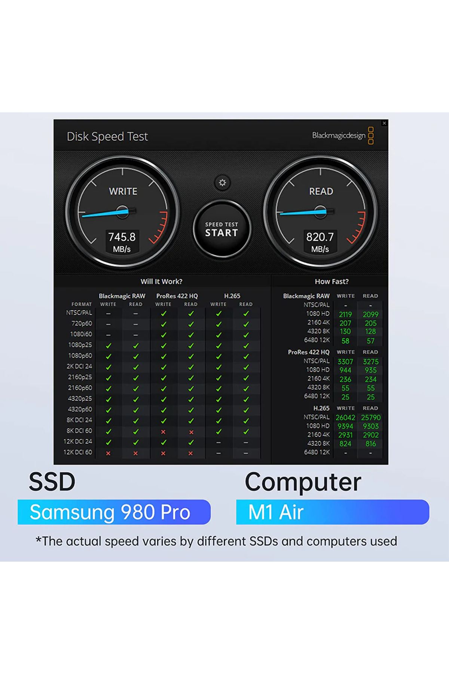Screen dimensions: 449x674
Task: Click the 26042 H.265 NTSC/PAL write value
Action: pyautogui.click(x=345, y=418)
